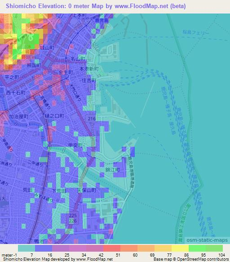Click the bright green legend swatch near 95 meters

coord(197,248)
